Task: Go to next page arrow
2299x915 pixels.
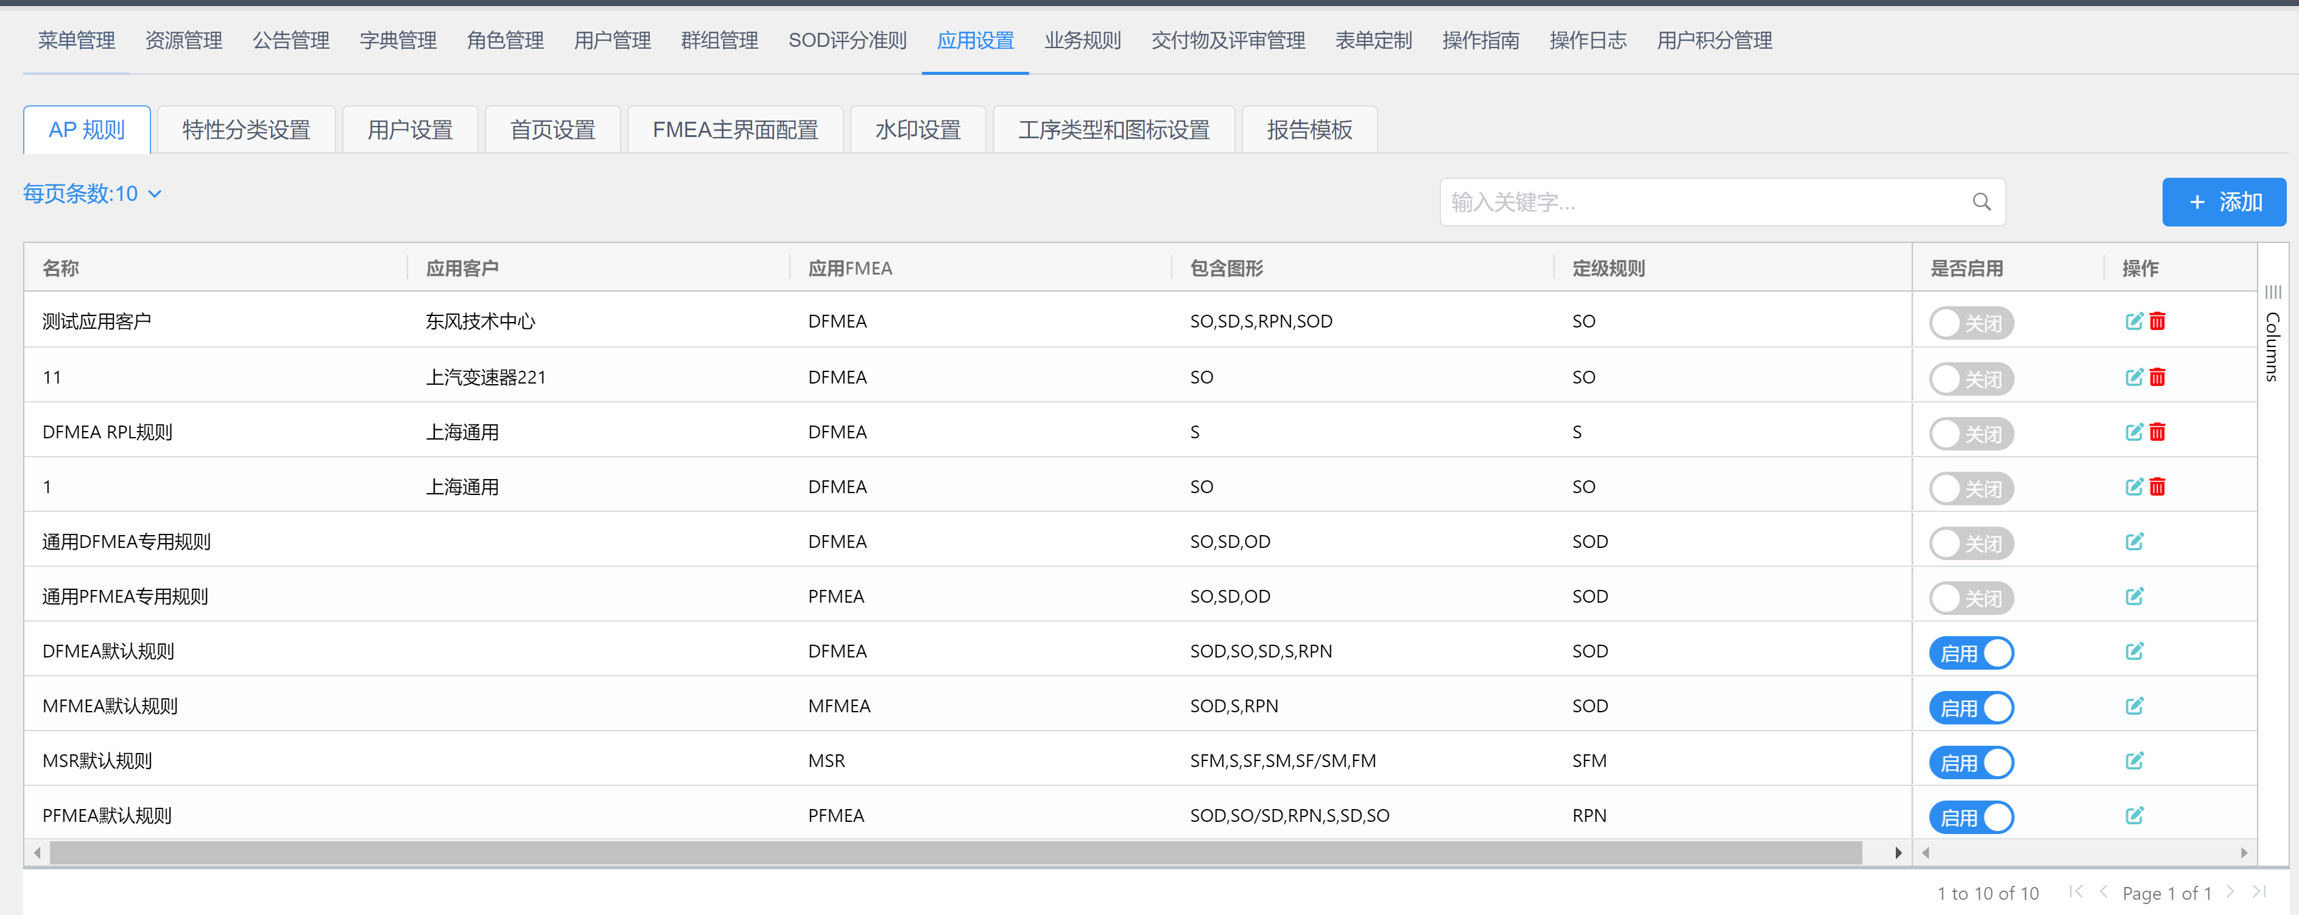Action: coord(2230,892)
